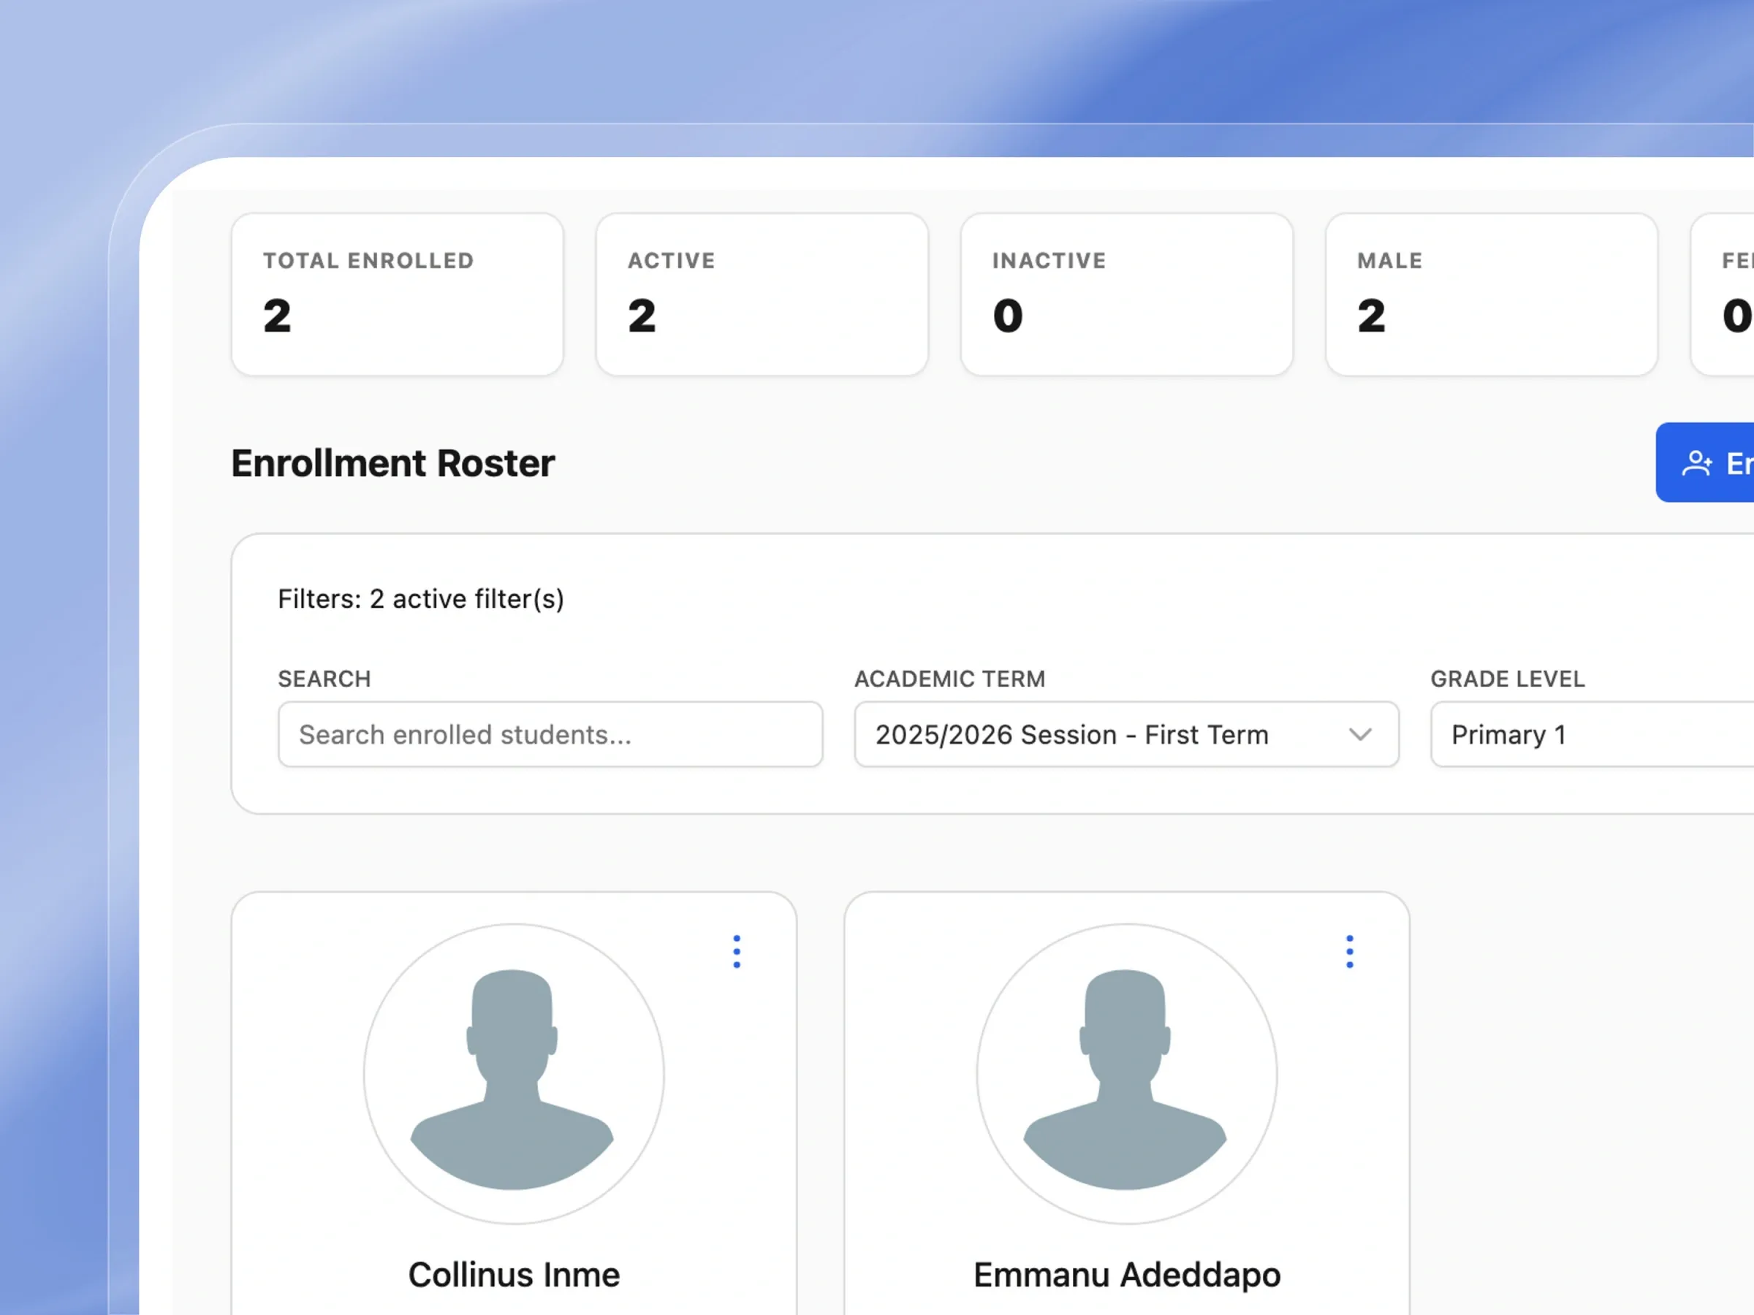Click the add-user icon on Enroll button
1754x1315 pixels.
pos(1697,463)
